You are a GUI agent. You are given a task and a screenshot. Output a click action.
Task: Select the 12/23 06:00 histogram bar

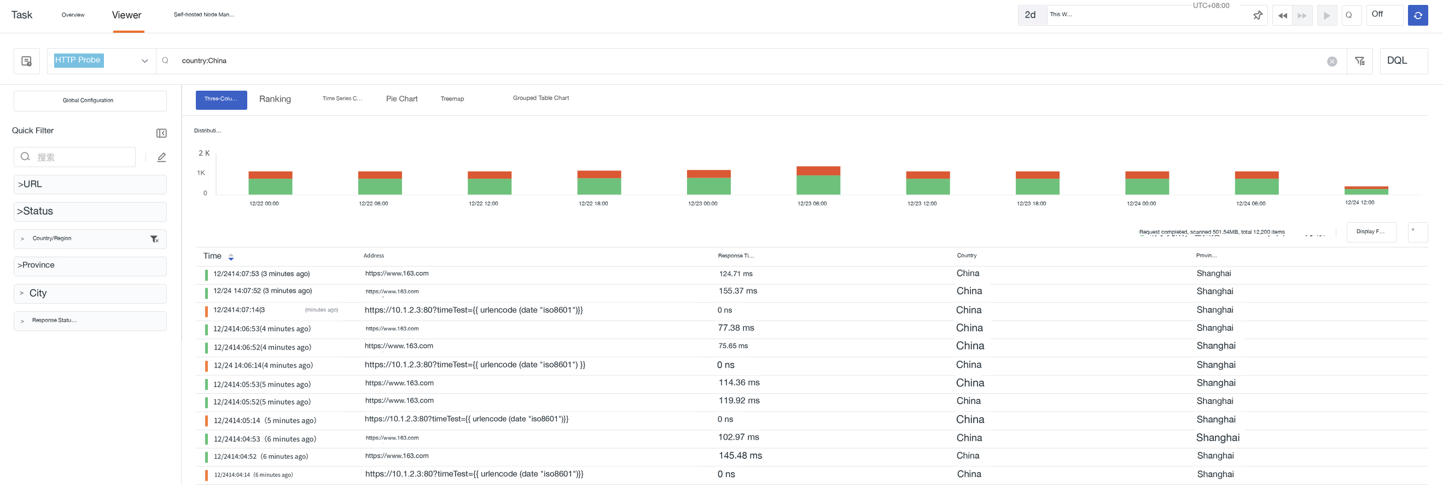[818, 180]
